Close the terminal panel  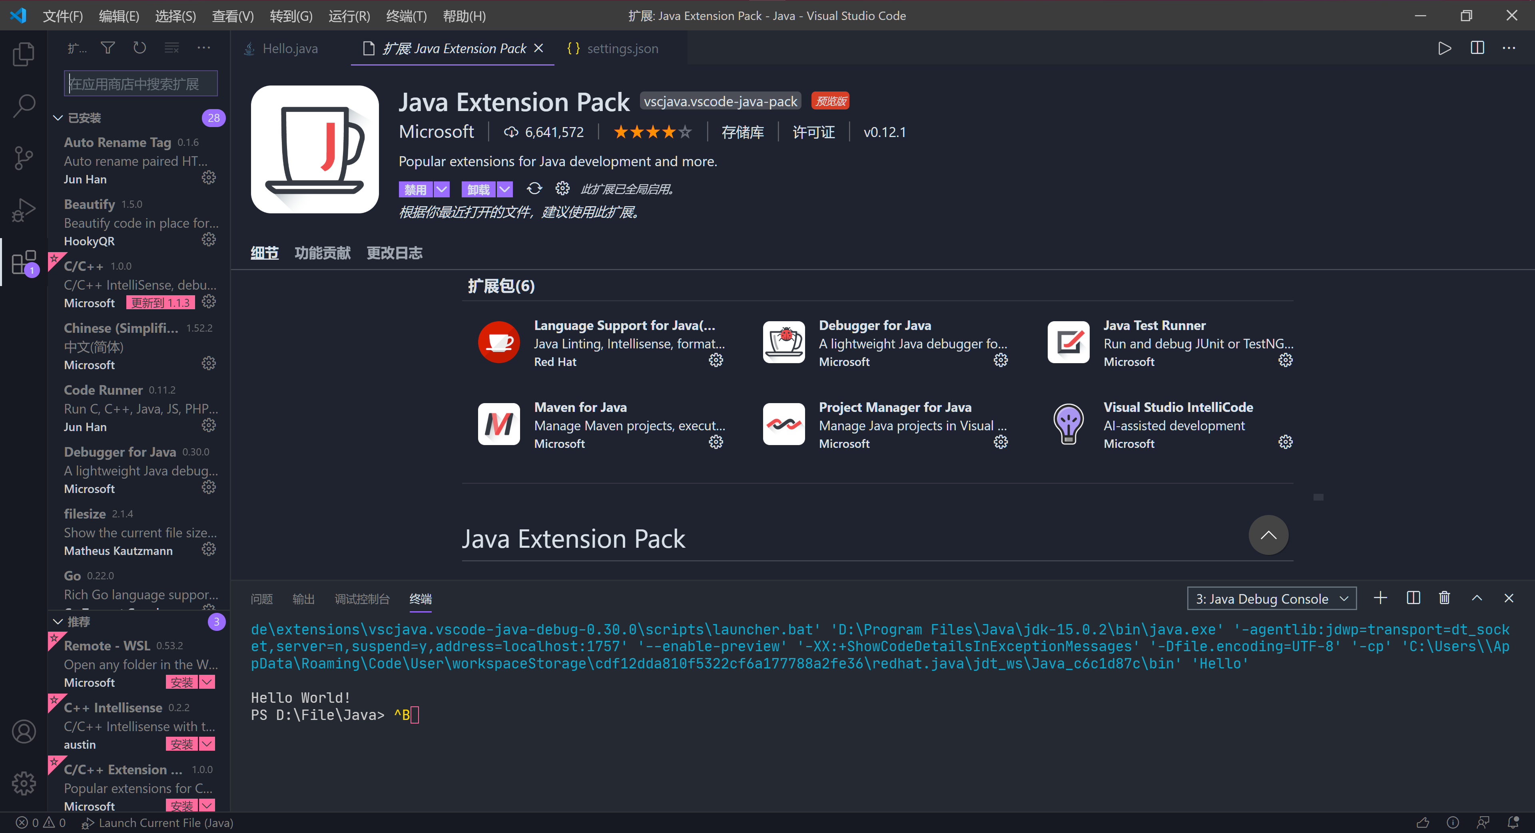pyautogui.click(x=1509, y=598)
